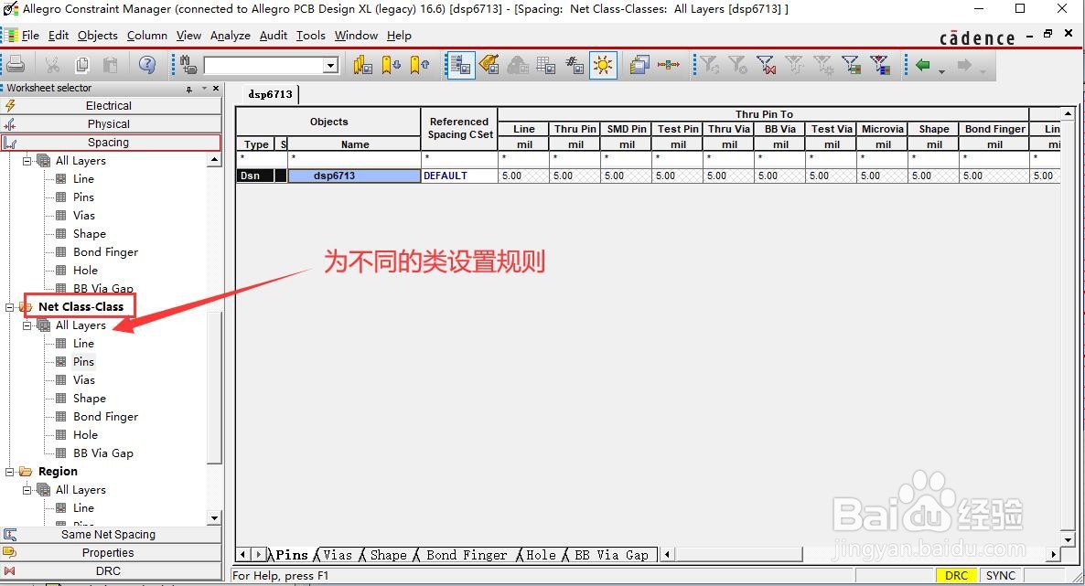The image size is (1085, 586).
Task: Select the dsp6713 name cell
Action: (x=354, y=176)
